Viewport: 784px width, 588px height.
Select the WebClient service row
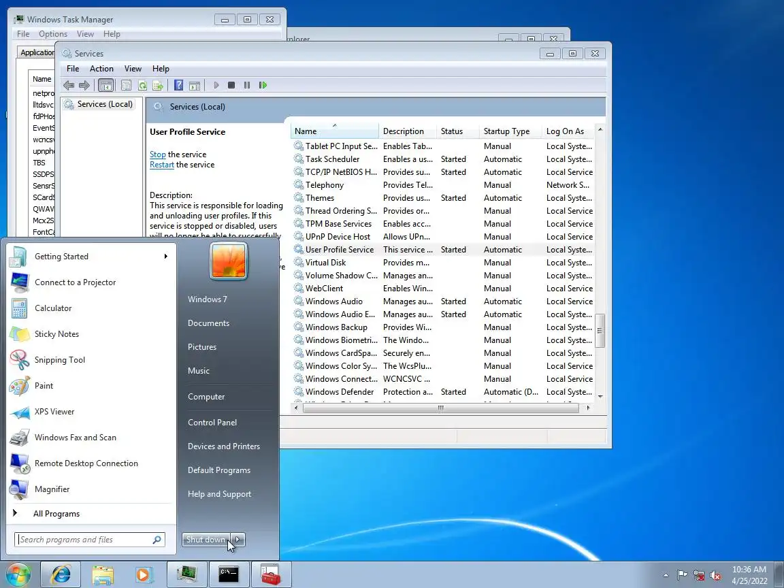(443, 289)
